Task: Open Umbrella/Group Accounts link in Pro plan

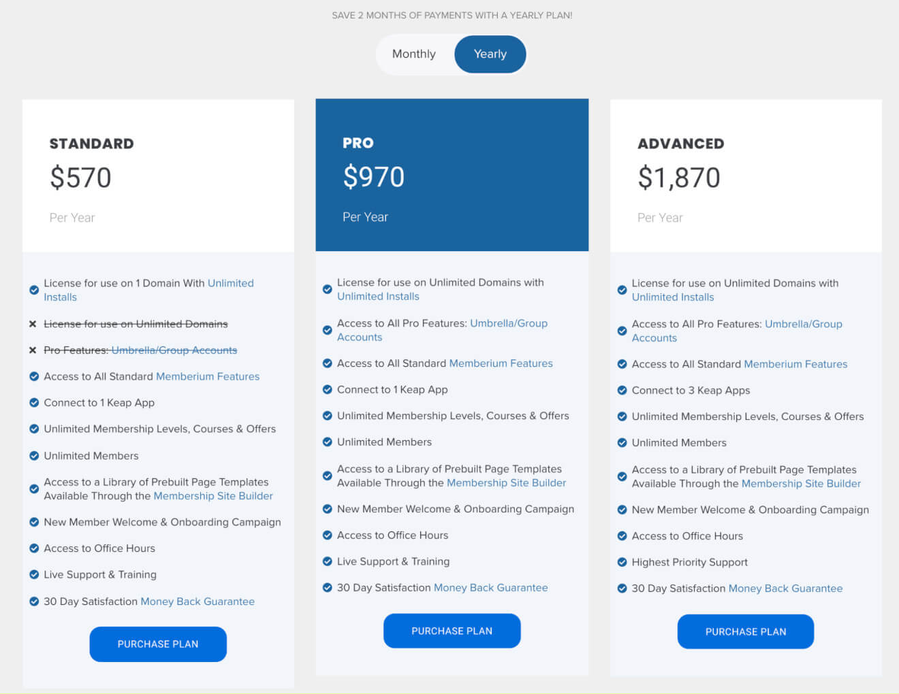Action: tap(442, 330)
